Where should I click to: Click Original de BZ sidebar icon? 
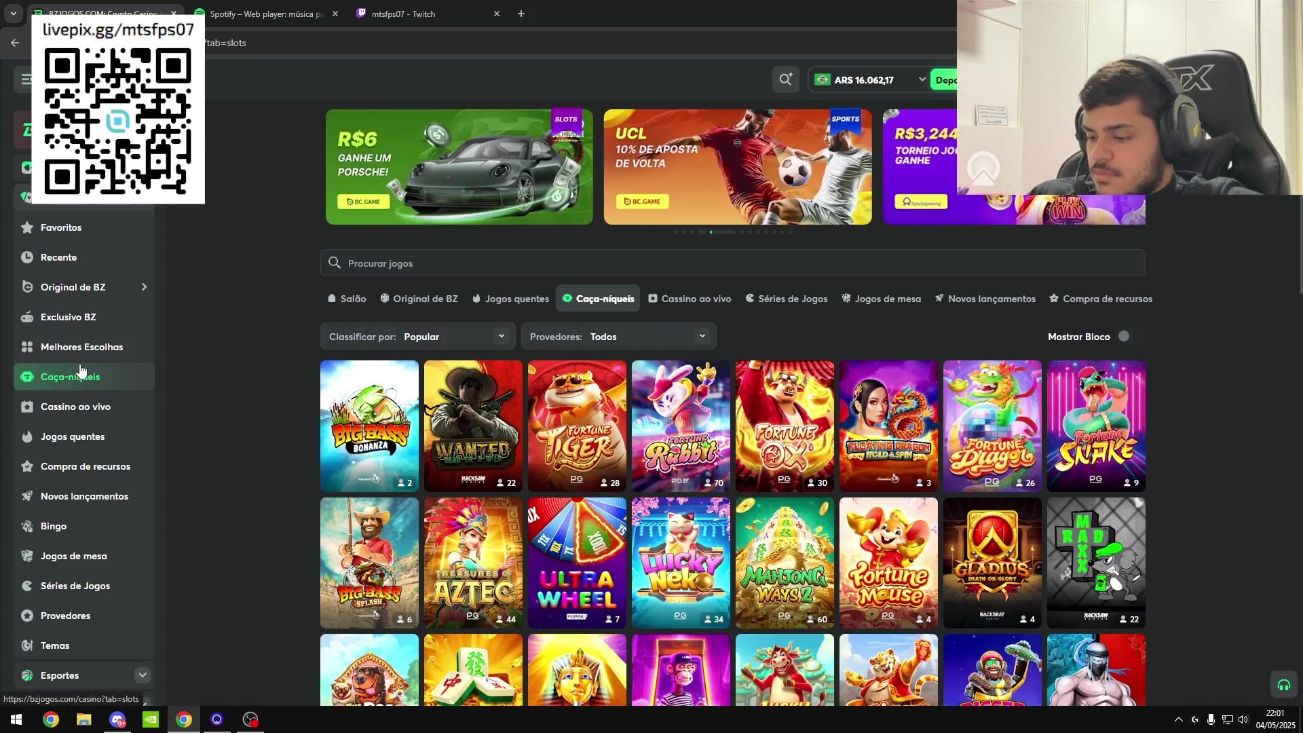27,287
